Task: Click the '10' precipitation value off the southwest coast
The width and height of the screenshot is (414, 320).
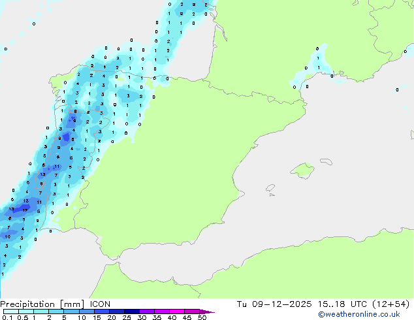Action: pyautogui.click(x=8, y=236)
